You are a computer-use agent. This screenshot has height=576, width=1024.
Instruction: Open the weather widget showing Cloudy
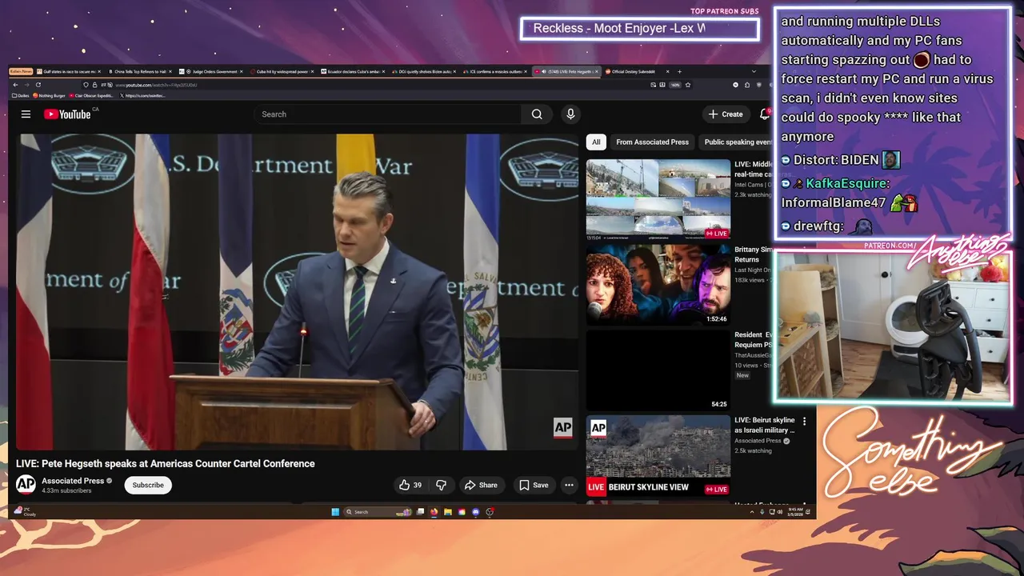click(x=26, y=511)
